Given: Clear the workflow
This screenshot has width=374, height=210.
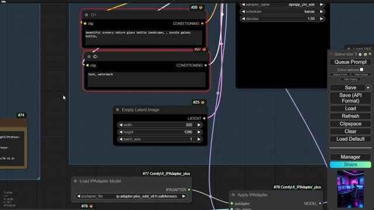Looking at the screenshot, I should pyautogui.click(x=351, y=131).
